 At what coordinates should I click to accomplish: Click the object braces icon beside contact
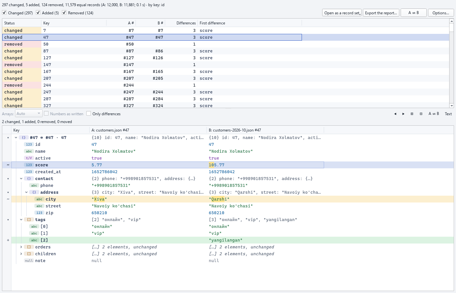(29, 179)
